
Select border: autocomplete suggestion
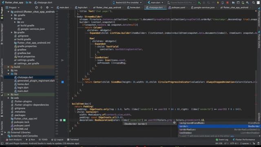pyautogui.click(x=219, y=126)
